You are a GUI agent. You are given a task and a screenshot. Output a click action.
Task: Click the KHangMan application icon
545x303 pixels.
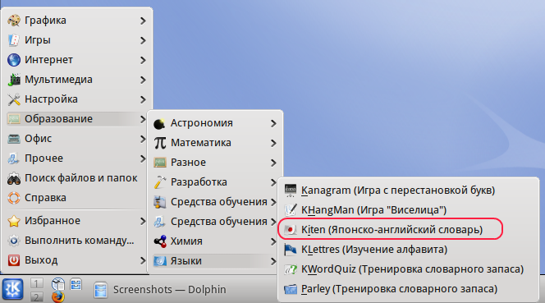point(291,210)
